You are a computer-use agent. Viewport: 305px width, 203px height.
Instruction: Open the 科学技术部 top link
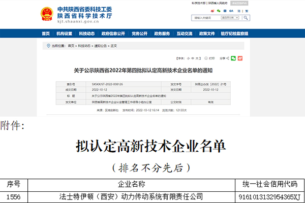(200, 3)
